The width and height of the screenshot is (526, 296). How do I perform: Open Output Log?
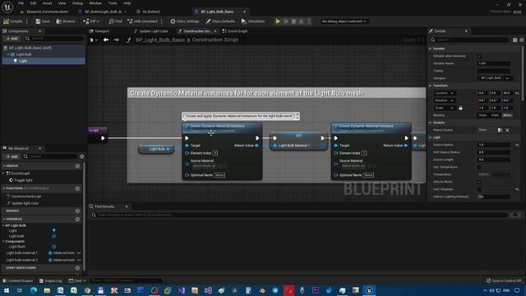(x=50, y=280)
